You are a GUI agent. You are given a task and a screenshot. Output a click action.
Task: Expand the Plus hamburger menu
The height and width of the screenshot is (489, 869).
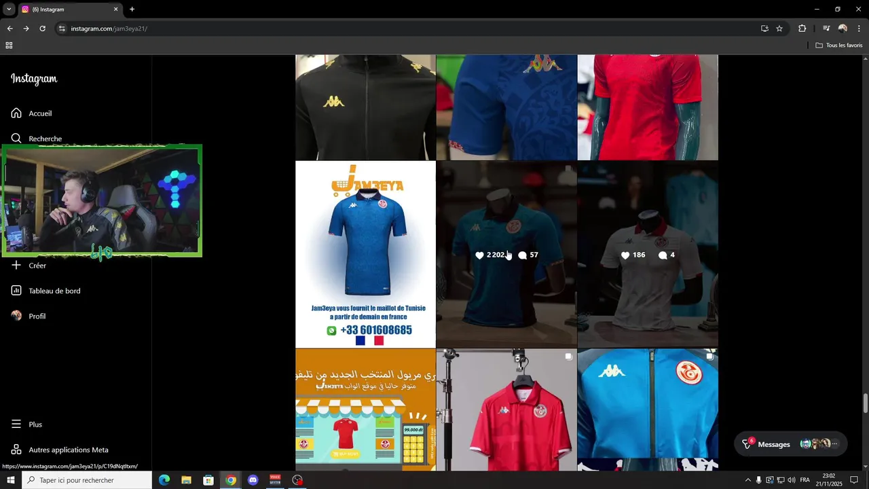(16, 424)
